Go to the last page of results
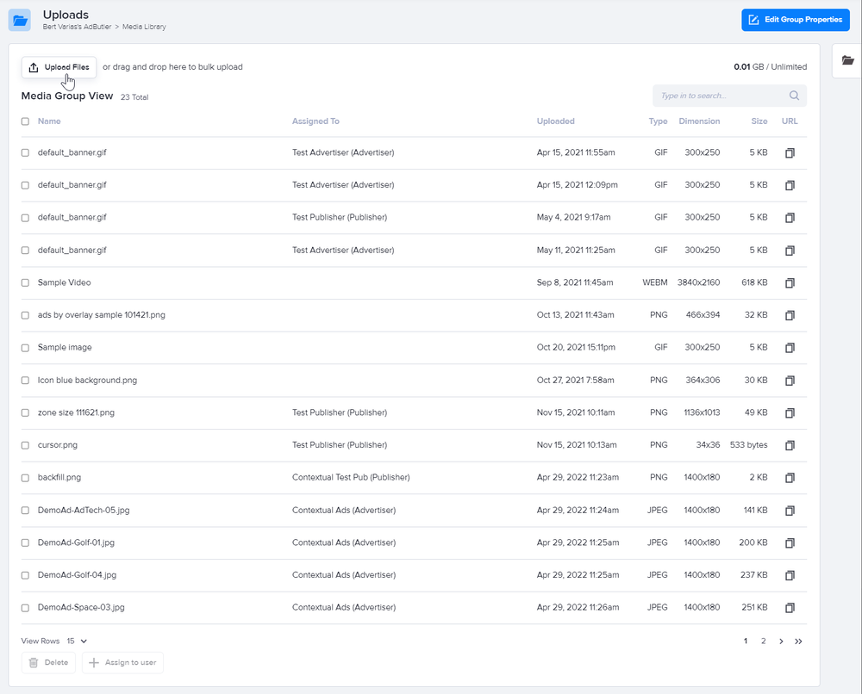Viewport: 862px width, 694px height. [798, 641]
